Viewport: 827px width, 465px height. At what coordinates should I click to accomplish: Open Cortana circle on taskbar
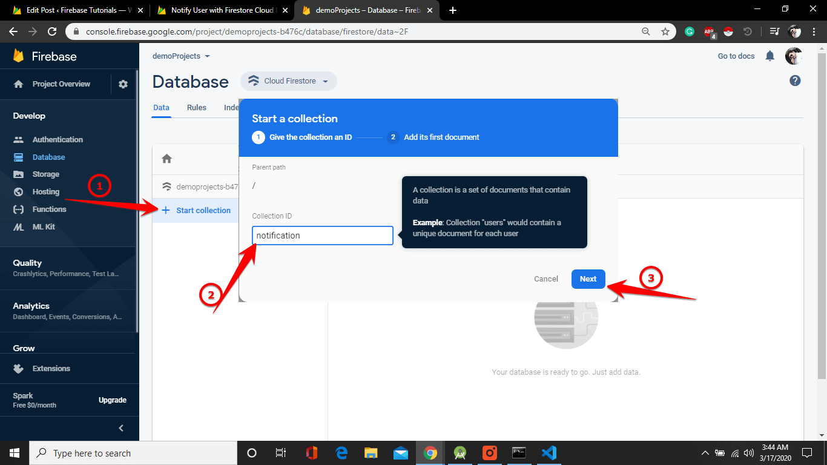point(252,453)
